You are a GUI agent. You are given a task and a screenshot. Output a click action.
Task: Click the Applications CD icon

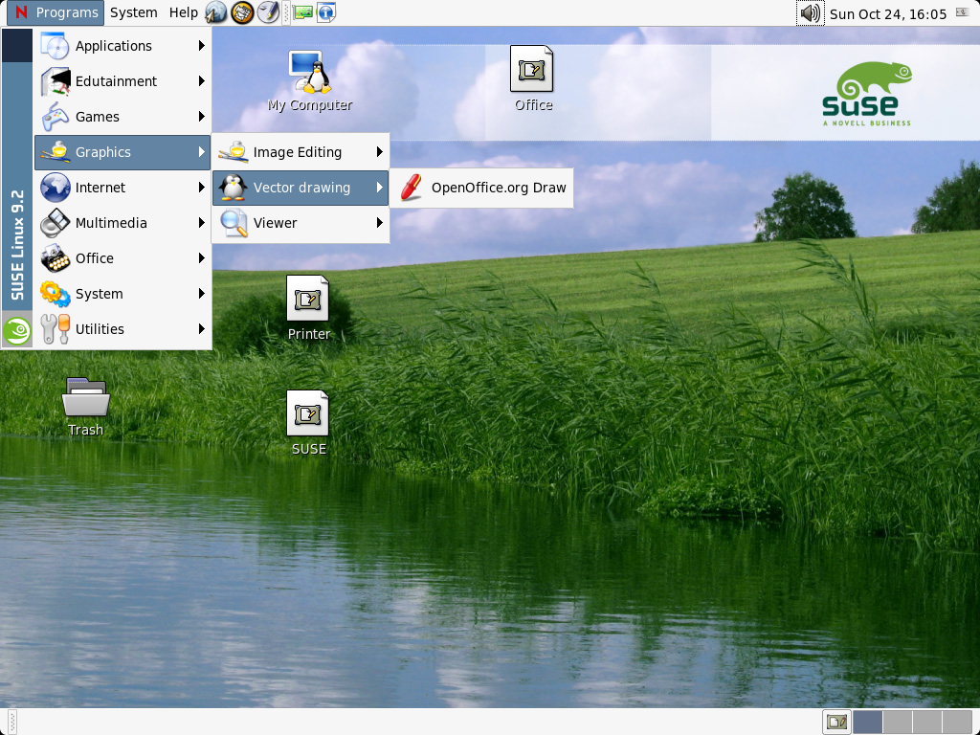point(55,46)
